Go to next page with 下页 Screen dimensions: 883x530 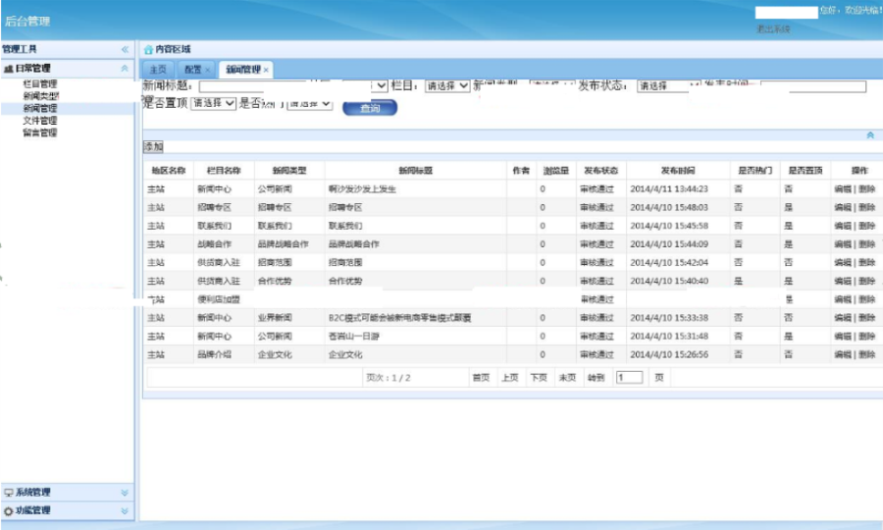pyautogui.click(x=538, y=378)
